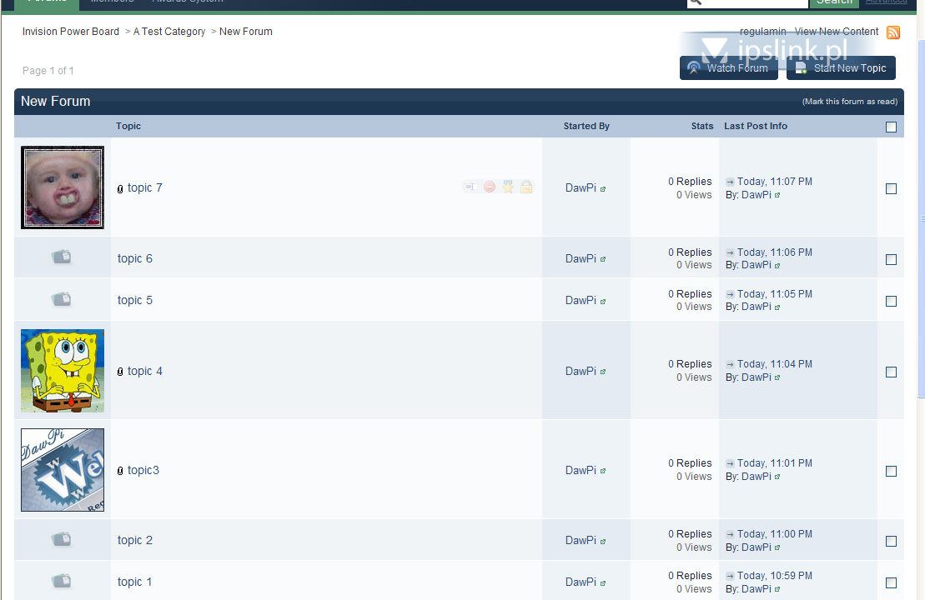Open the DawPi badge thumbnail of topic3
Viewport: 925px width, 600px height.
tap(63, 470)
